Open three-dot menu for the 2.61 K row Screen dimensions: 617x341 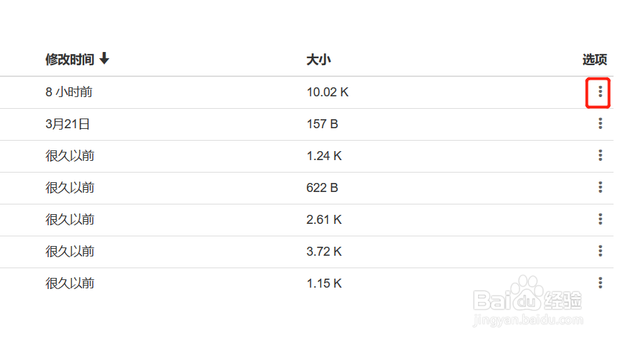click(600, 219)
